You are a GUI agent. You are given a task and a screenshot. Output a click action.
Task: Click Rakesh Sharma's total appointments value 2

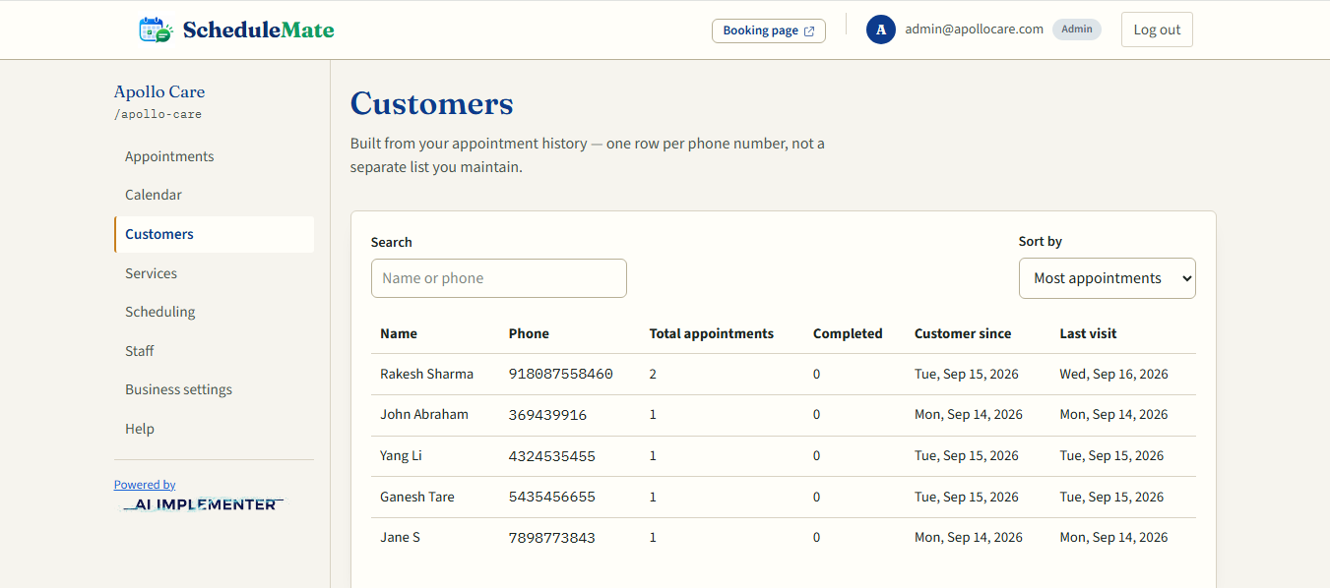tap(653, 374)
